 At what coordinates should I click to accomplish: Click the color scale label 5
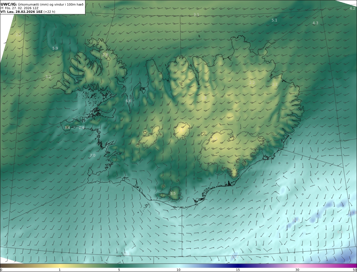pyautogui.click(x=119, y=270)
